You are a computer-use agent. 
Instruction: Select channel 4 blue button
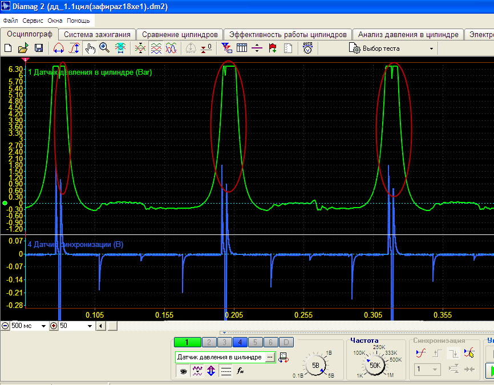[240, 342]
